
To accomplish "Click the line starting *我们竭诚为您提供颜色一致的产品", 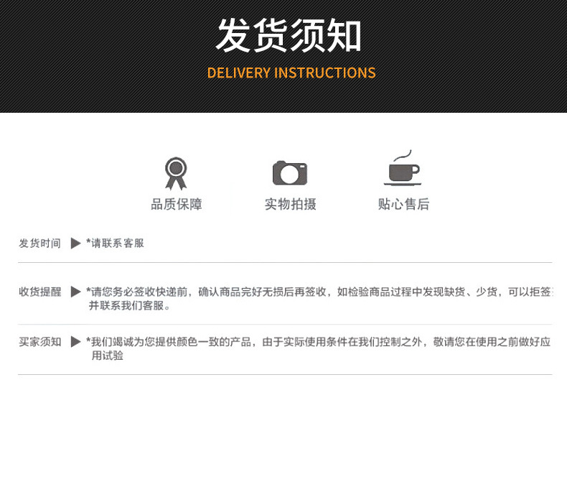I will point(318,342).
